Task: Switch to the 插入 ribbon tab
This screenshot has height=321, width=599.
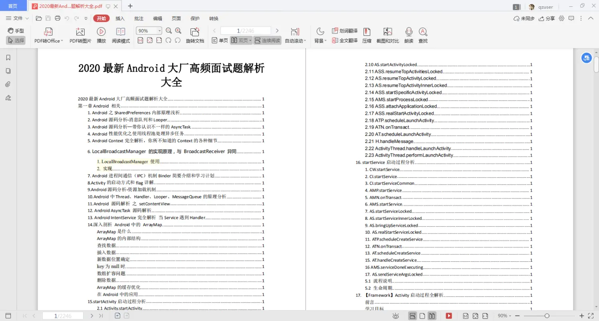Action: pos(120,18)
